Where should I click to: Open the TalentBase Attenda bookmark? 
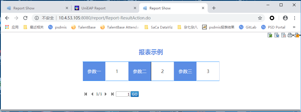(120, 27)
